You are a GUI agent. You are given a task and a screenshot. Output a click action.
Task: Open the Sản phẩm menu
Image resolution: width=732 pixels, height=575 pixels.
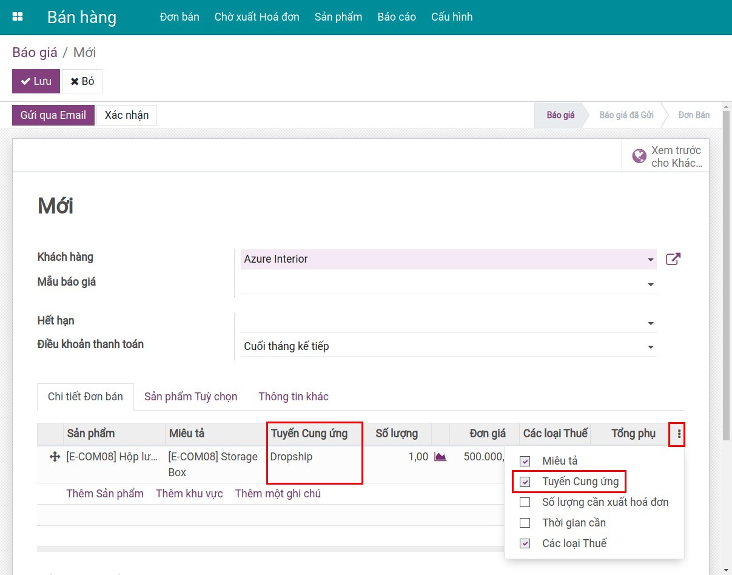point(338,17)
